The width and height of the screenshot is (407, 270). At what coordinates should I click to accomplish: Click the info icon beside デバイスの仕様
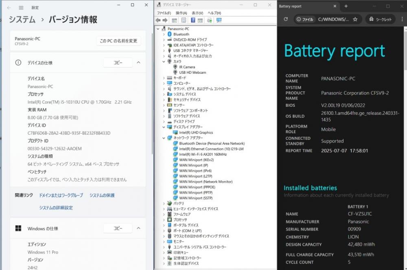click(x=18, y=63)
